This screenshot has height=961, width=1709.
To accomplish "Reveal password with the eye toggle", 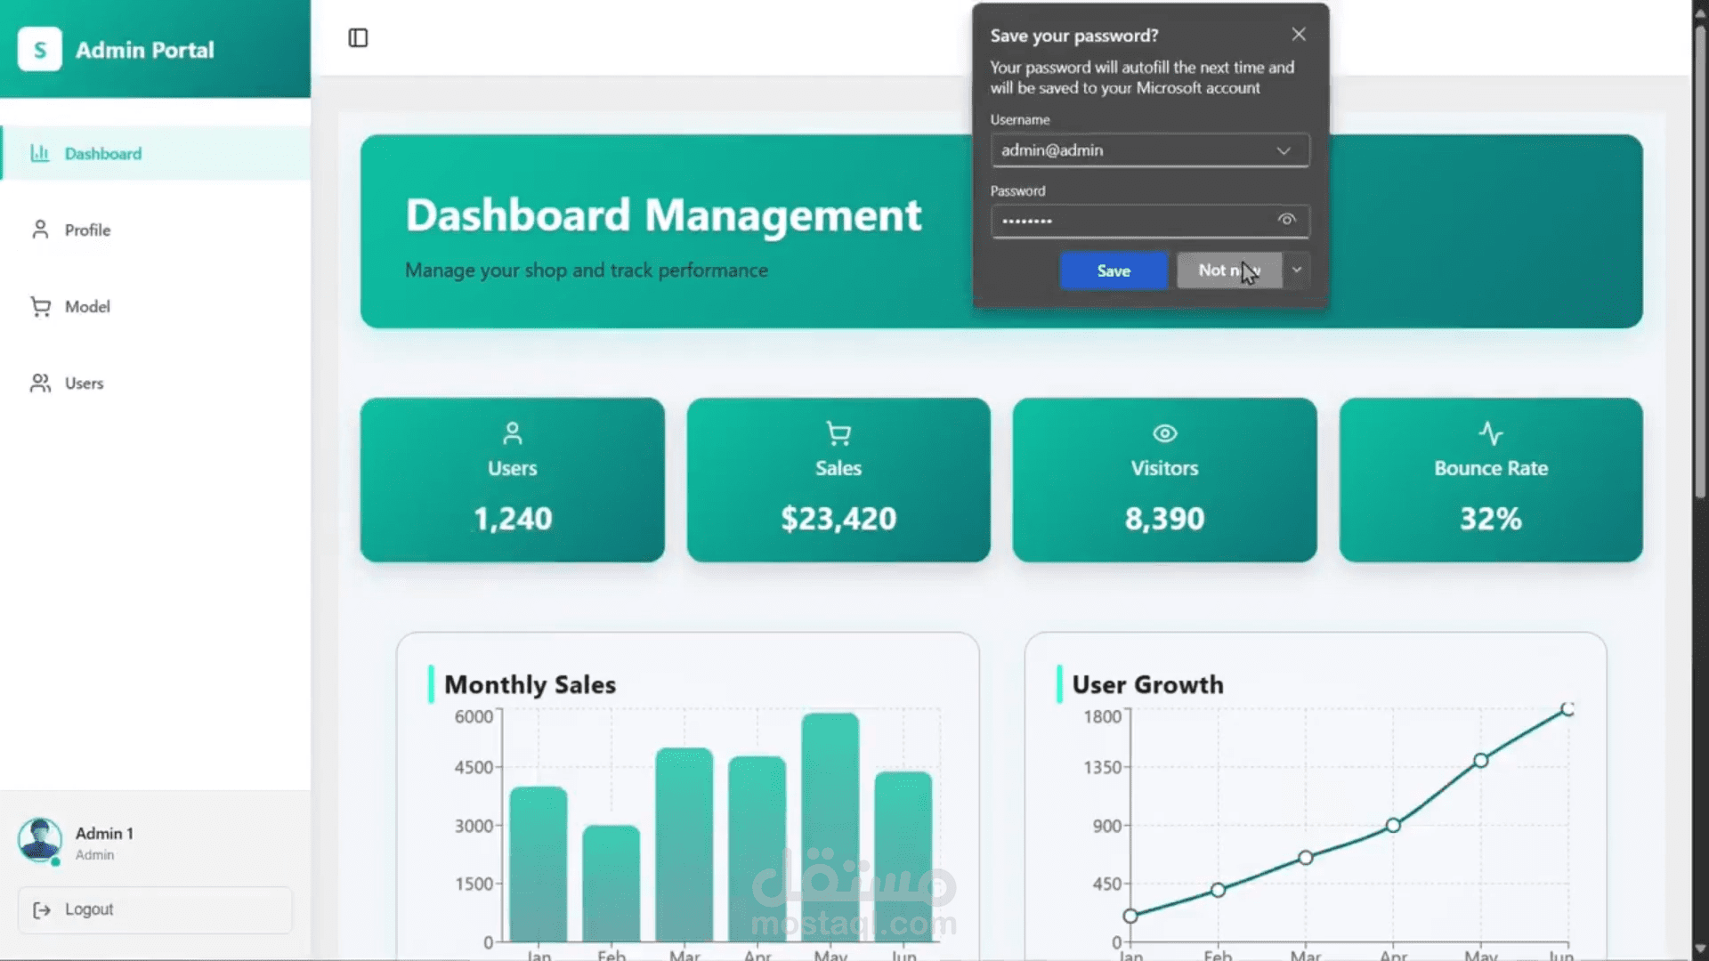I will (1286, 220).
